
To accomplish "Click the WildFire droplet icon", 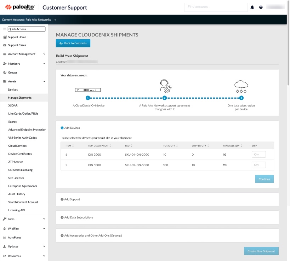I will [x=5, y=228].
